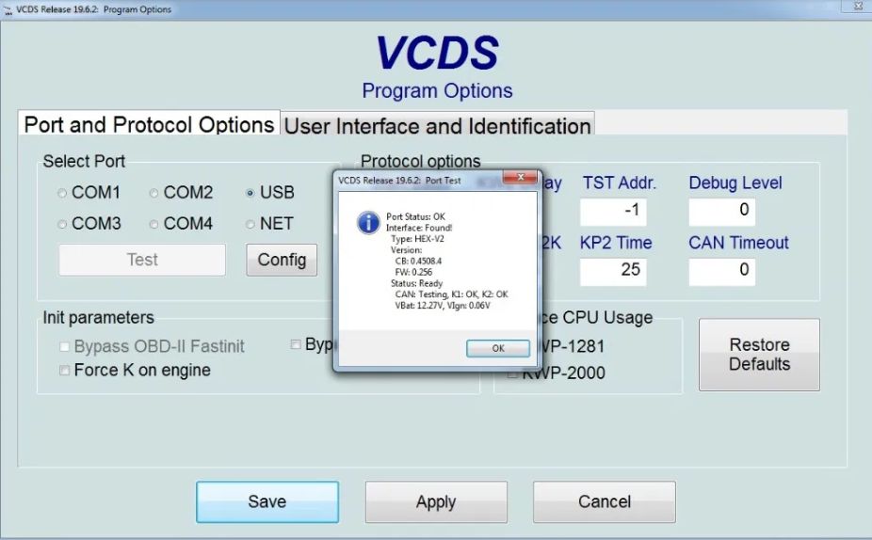Screen dimensions: 872x540
Task: Click the VCDS title bar app icon
Action: click(8, 9)
